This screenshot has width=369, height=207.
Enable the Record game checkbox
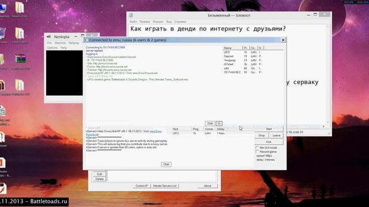(x=257, y=152)
